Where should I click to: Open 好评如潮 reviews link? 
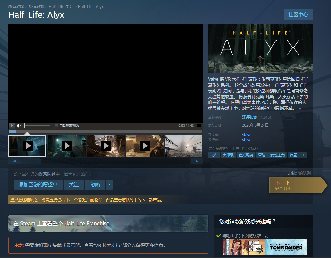[x=250, y=117]
